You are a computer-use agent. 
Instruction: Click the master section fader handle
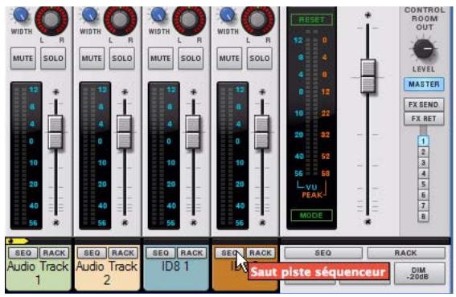pyautogui.click(x=368, y=76)
